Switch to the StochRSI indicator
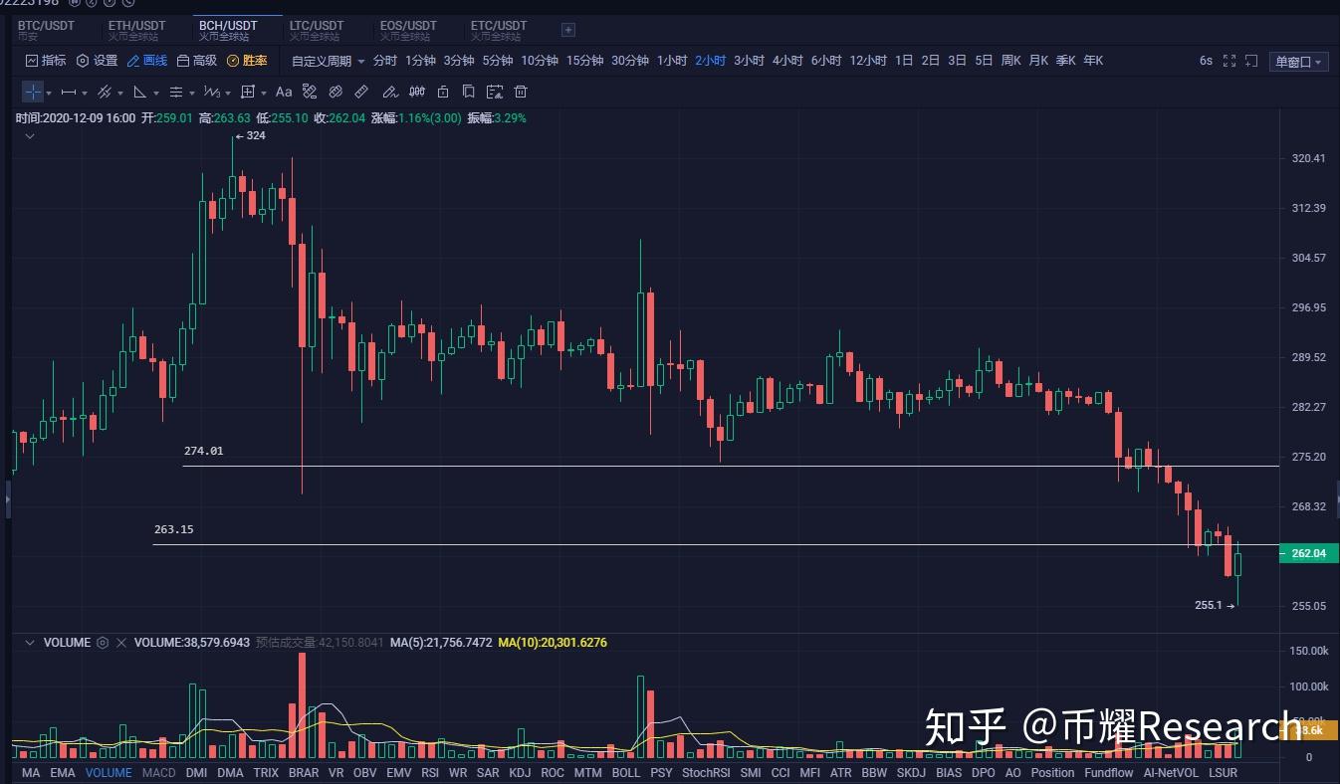Screen dimensions: 1340x784 [706, 772]
